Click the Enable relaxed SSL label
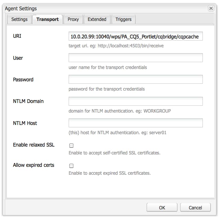Screen dimensions: 220x219 pyautogui.click(x=34, y=145)
